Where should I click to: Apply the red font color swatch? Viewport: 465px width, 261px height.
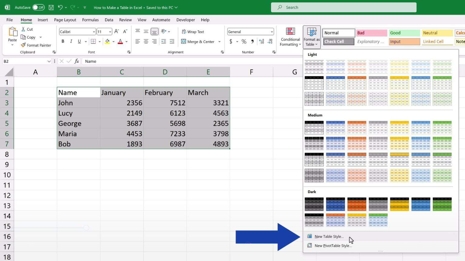point(120,41)
